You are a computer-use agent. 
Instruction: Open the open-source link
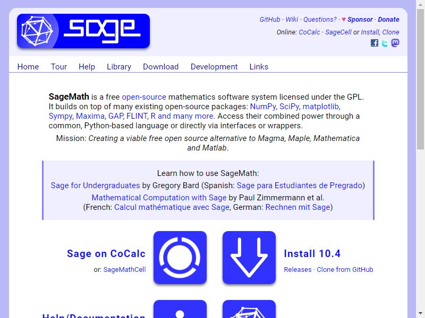pyautogui.click(x=144, y=97)
